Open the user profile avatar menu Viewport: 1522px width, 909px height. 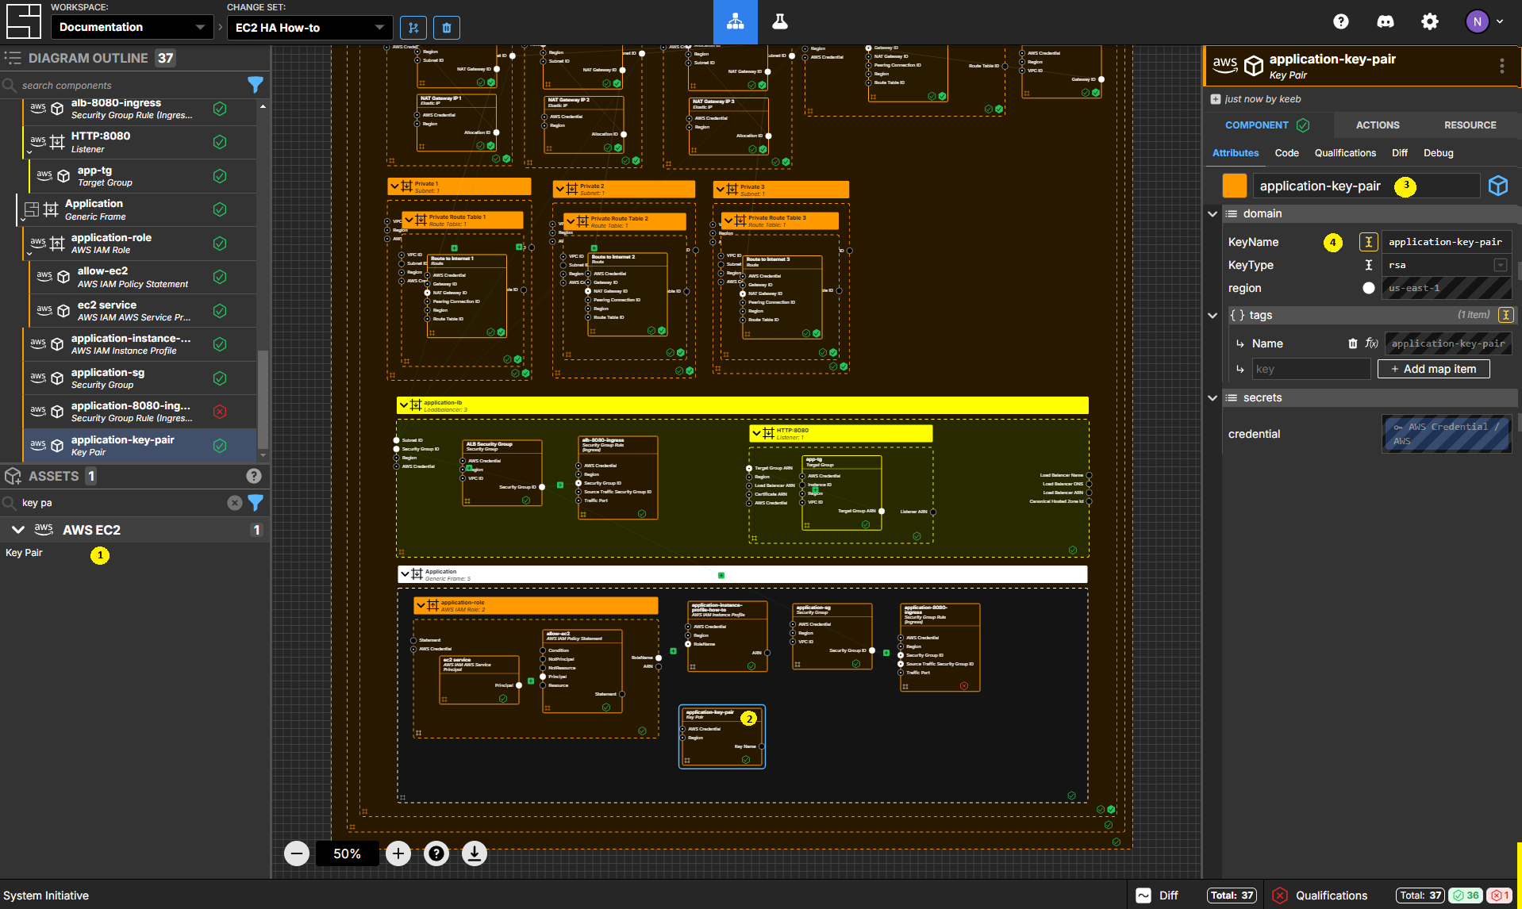tap(1483, 21)
